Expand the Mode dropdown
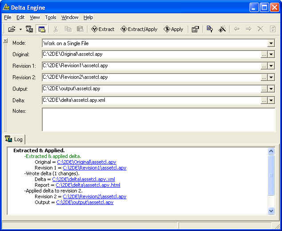282x231 pixels. point(271,43)
